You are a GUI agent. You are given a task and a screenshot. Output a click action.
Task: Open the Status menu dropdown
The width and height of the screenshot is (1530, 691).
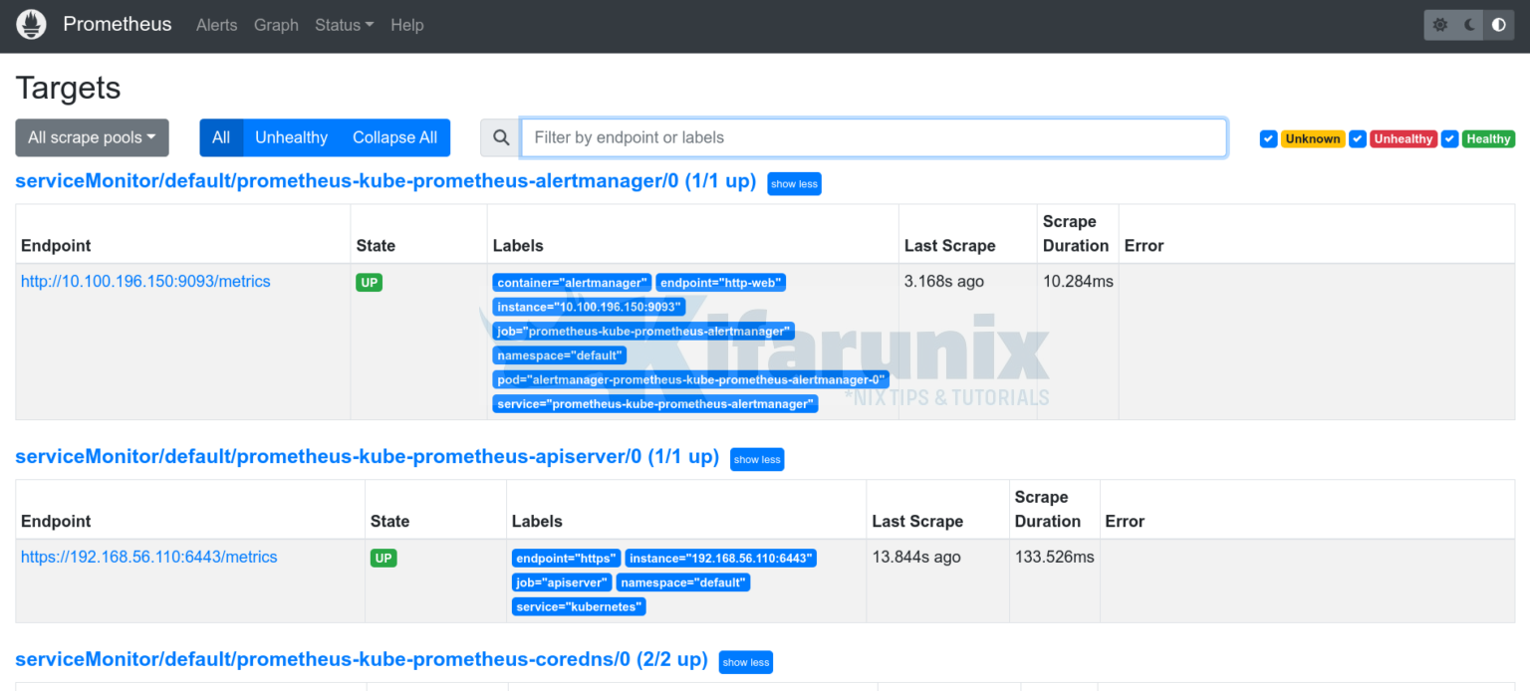point(344,25)
